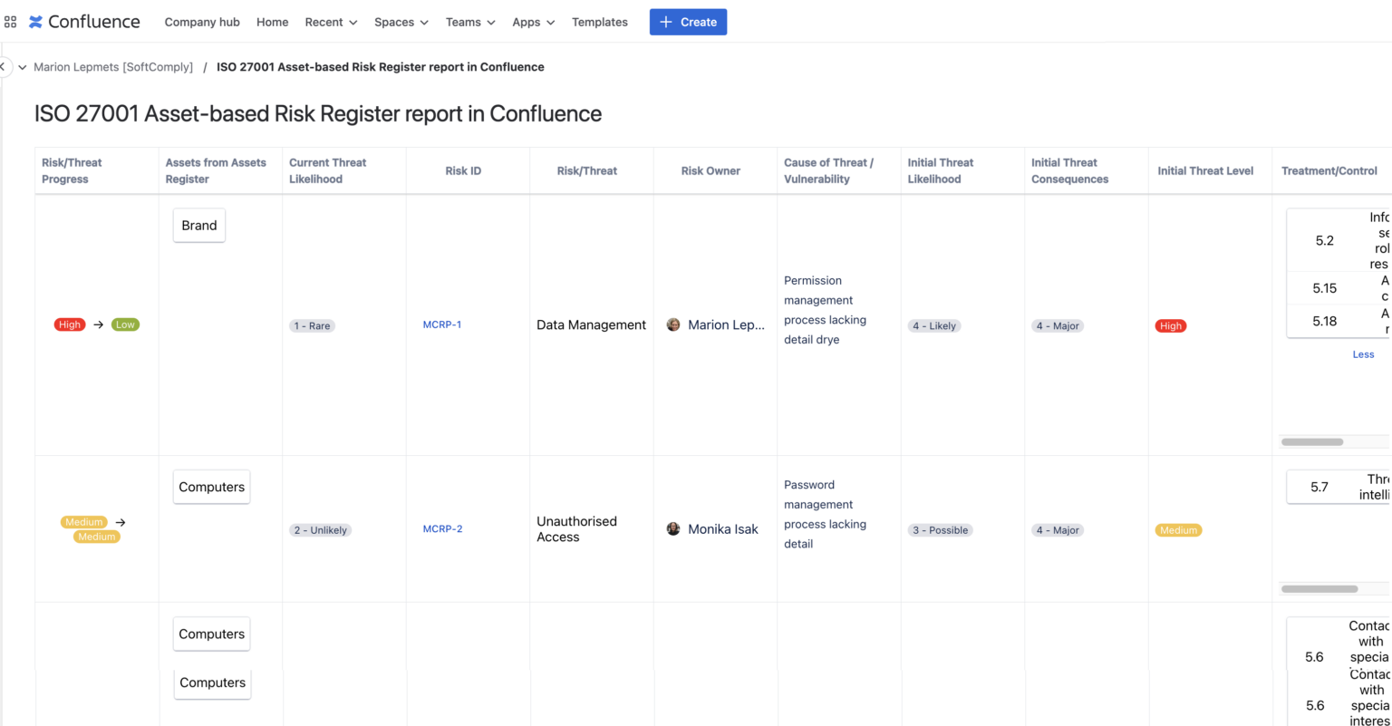Go to Company hub

point(202,22)
